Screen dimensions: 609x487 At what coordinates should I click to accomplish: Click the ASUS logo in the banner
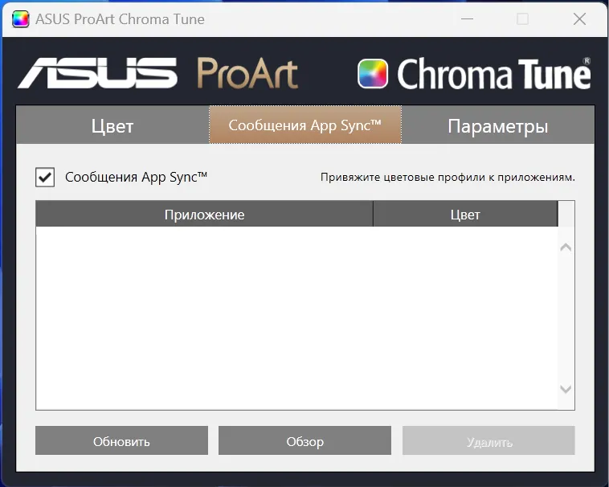coord(98,73)
